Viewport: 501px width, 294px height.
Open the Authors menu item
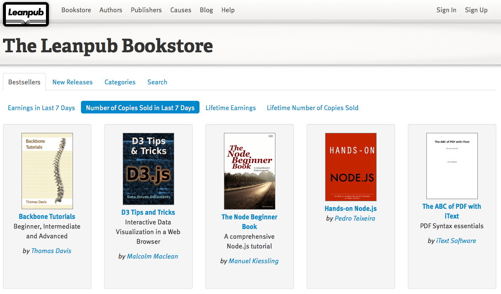[x=111, y=10]
